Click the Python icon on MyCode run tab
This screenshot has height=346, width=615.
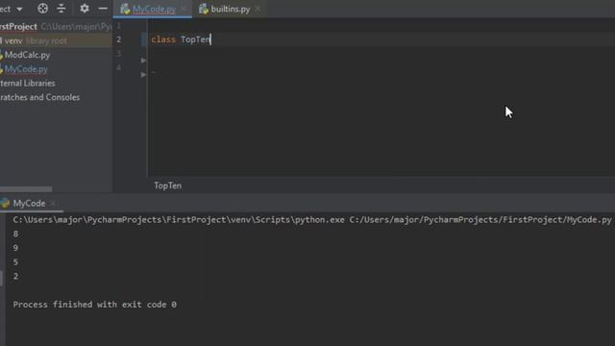click(x=5, y=203)
